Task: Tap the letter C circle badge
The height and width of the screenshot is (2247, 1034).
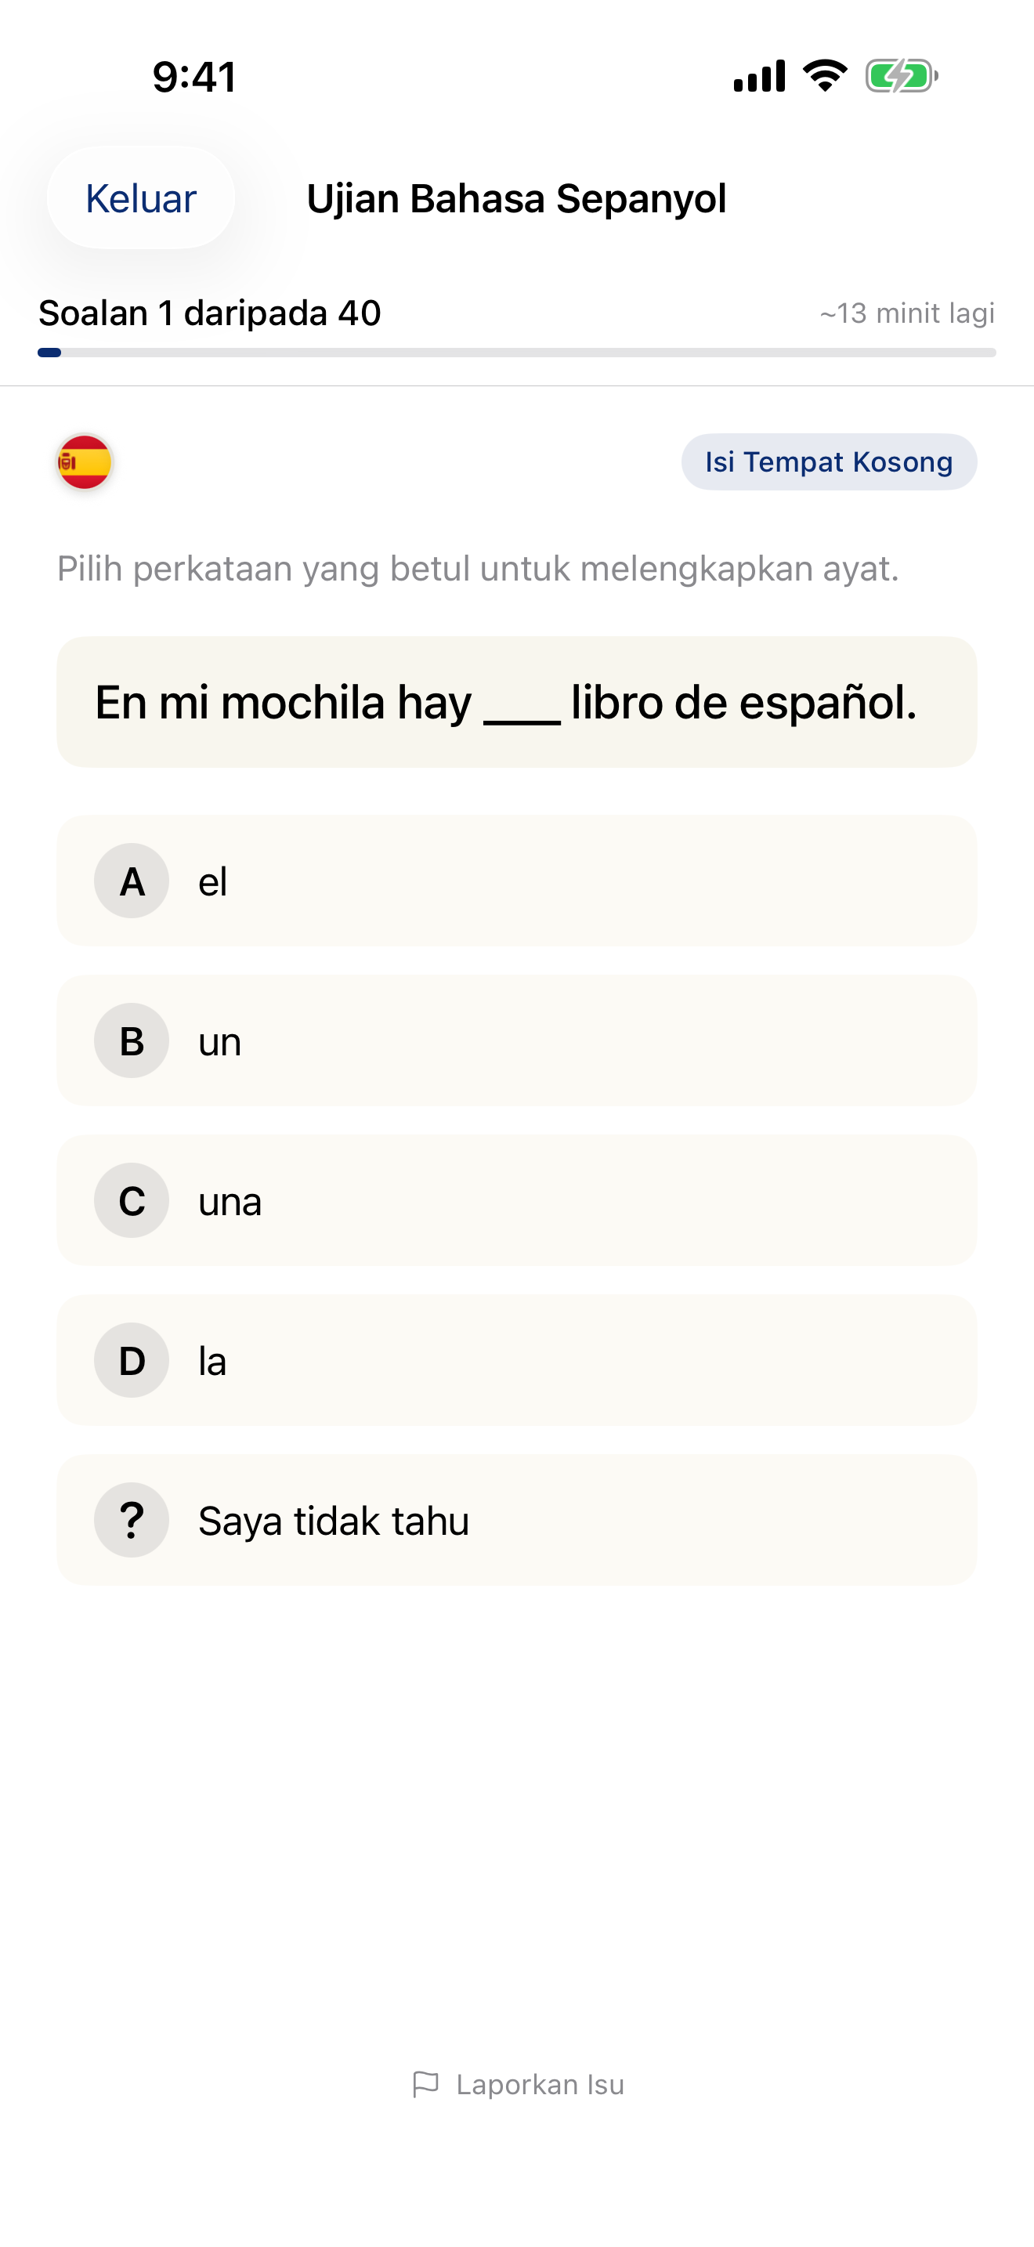Action: (x=132, y=1200)
